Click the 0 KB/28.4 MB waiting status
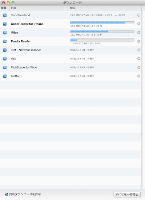 82,59
